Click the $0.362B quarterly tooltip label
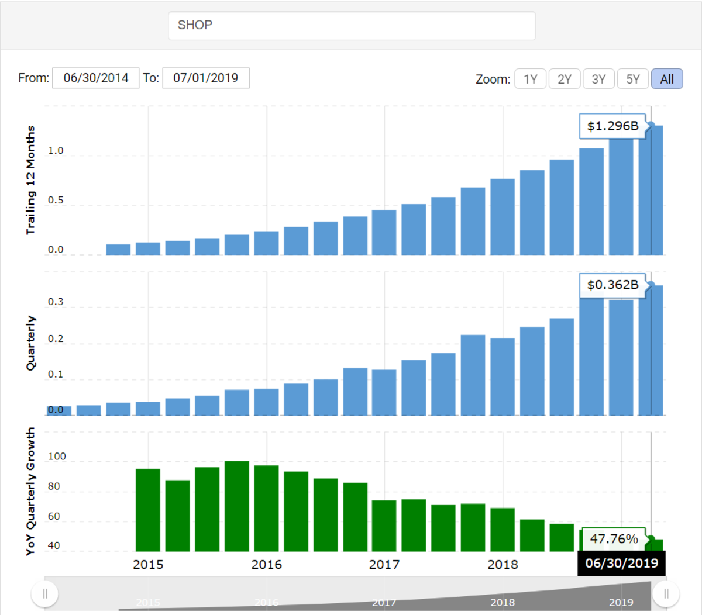The height and width of the screenshot is (615, 702). pyautogui.click(x=612, y=285)
